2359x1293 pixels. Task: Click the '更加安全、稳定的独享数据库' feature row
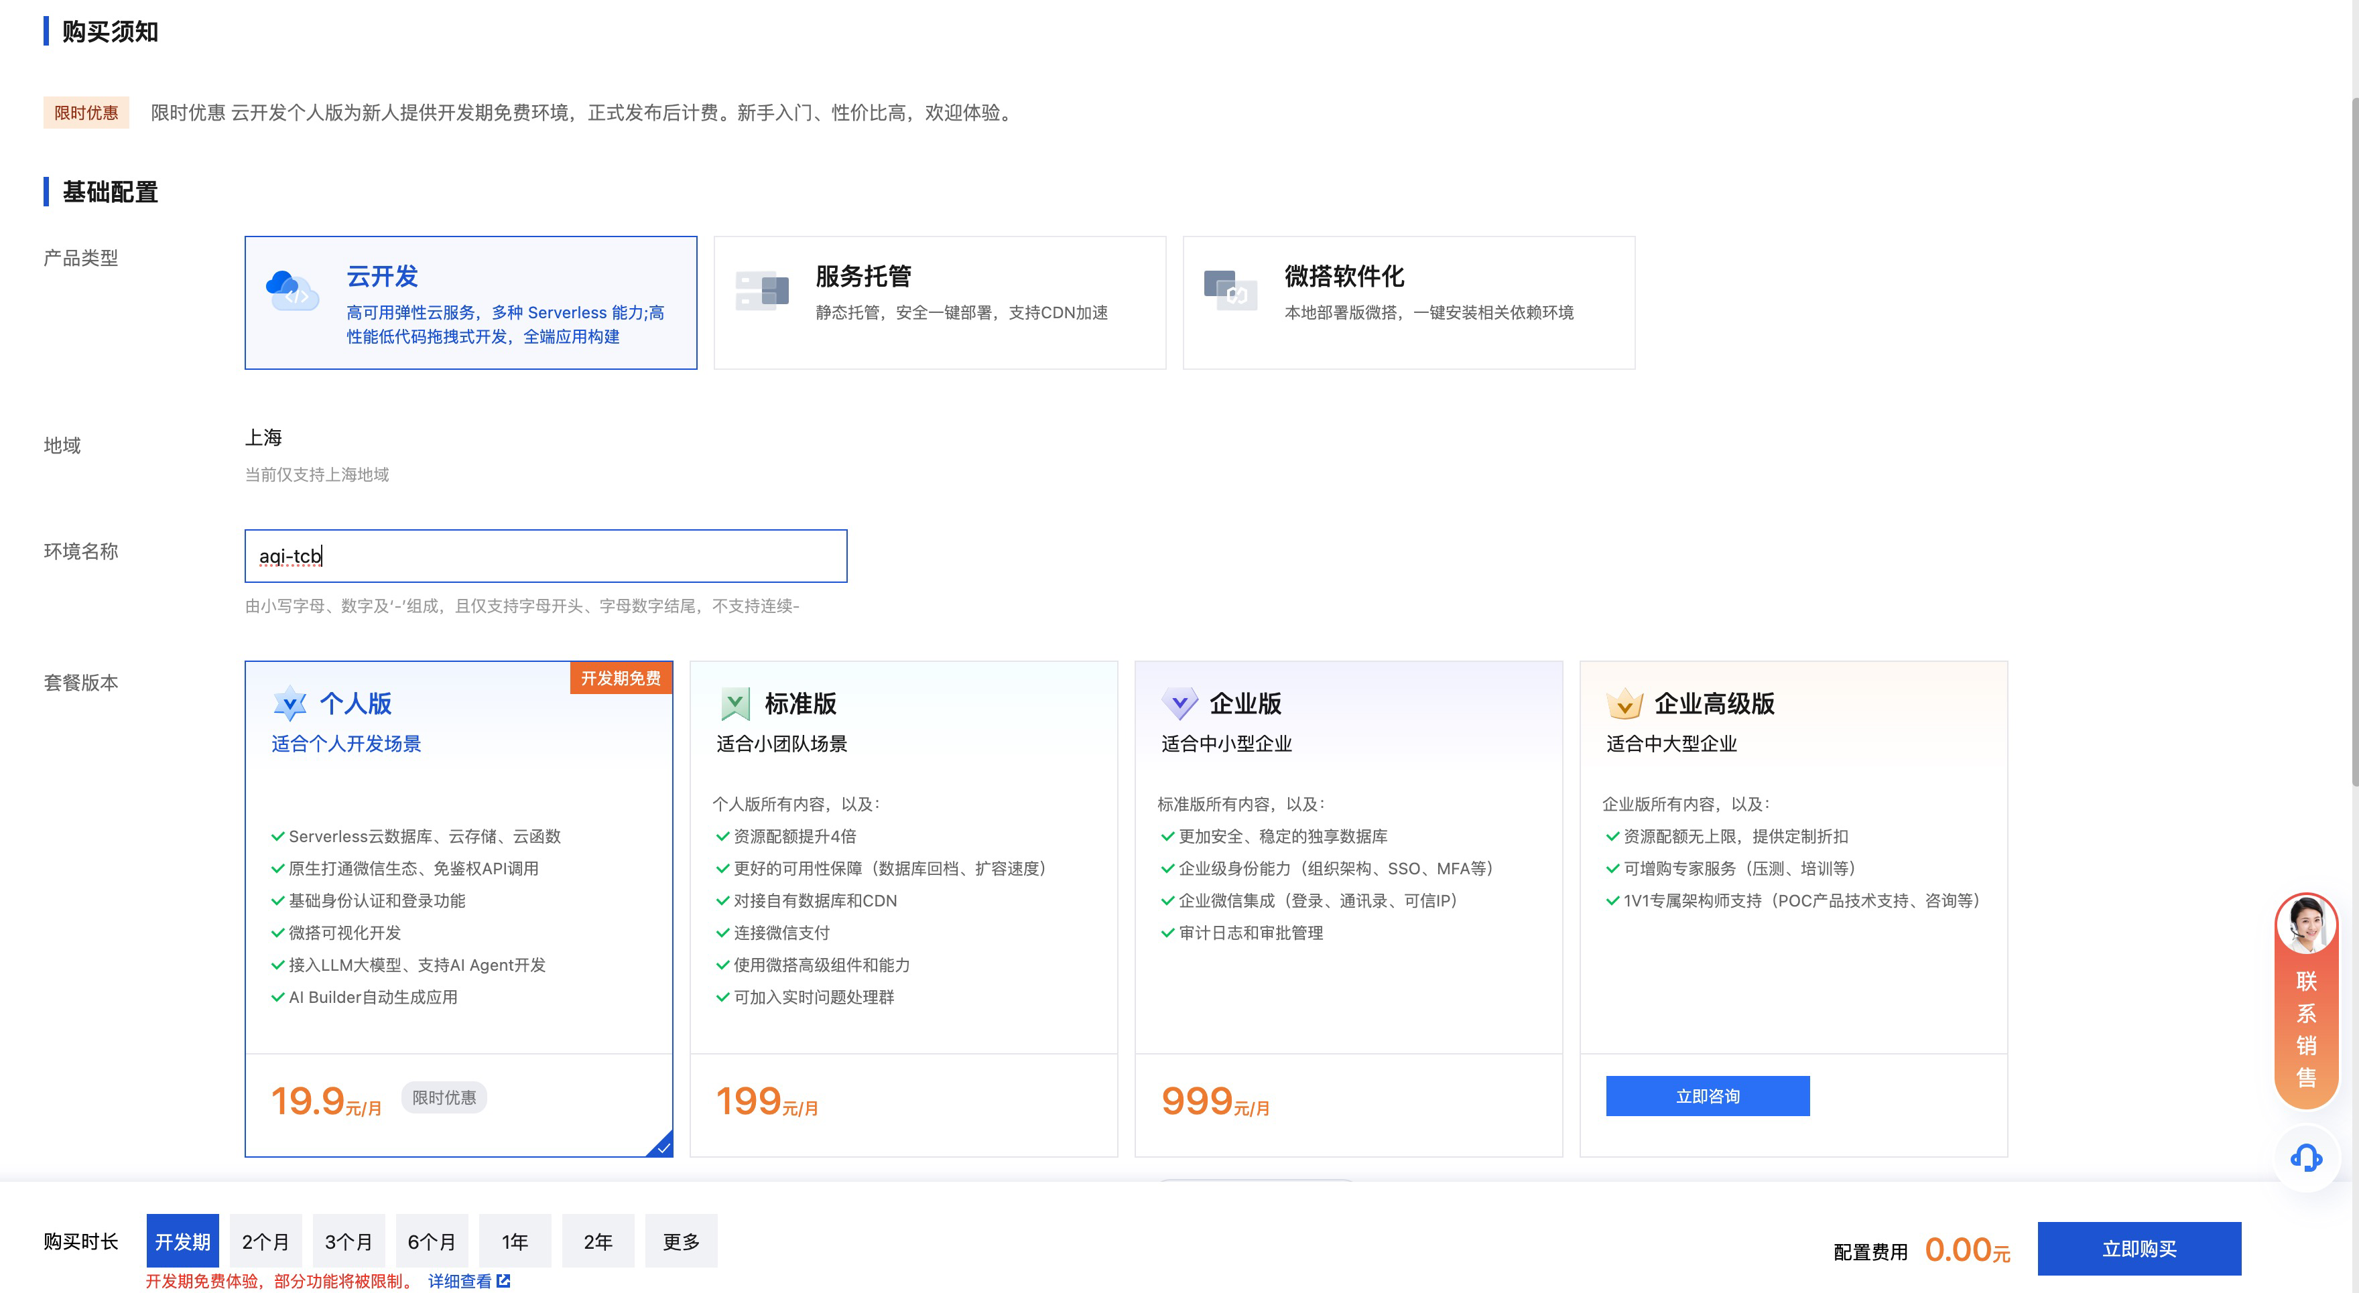point(1274,836)
